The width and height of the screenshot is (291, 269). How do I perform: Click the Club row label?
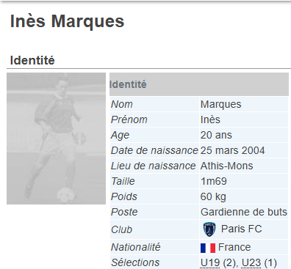tap(121, 229)
